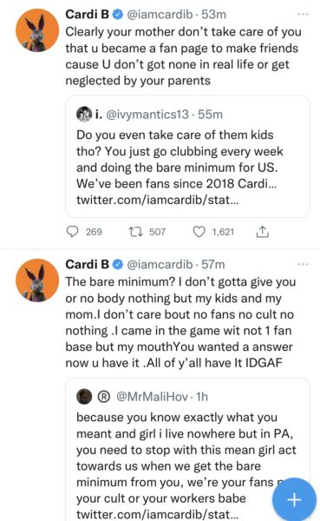Click verified badge on the 57m tweet

tap(118, 264)
